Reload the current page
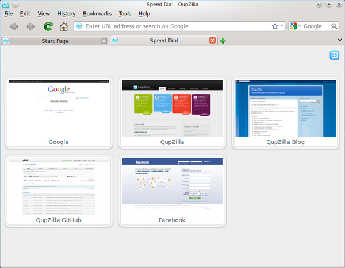 (x=48, y=26)
